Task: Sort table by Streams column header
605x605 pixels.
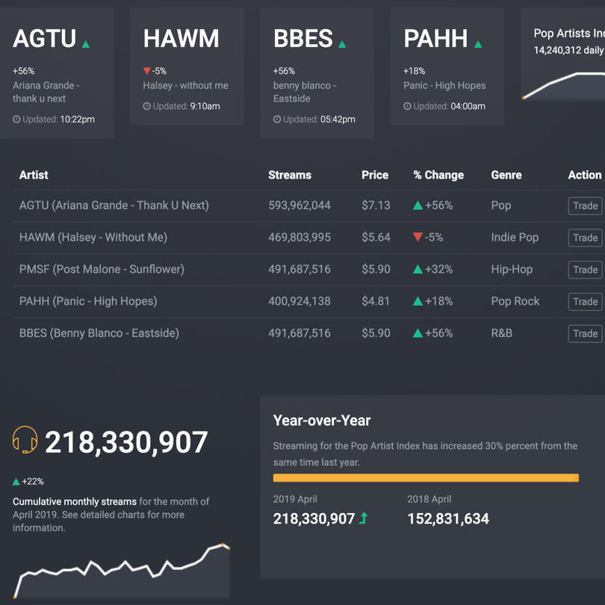Action: click(x=289, y=175)
